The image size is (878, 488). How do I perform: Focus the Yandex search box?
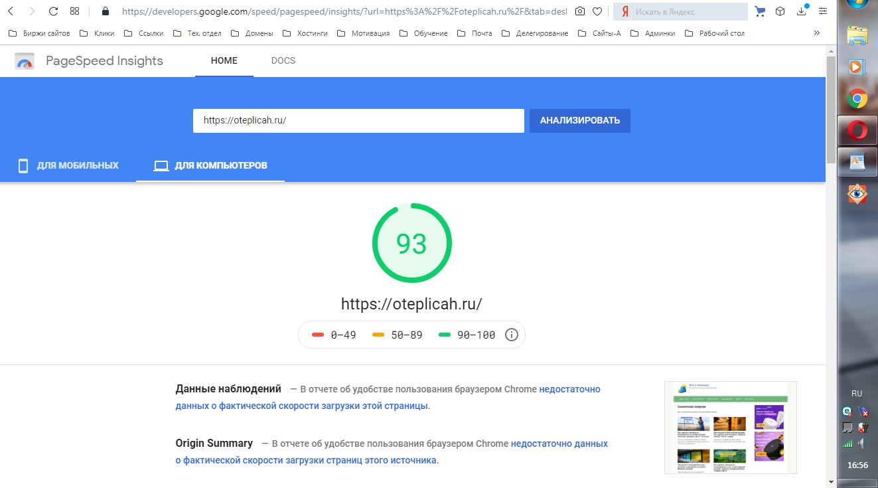pos(680,11)
